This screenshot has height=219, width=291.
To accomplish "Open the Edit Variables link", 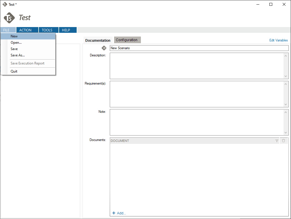I will [278, 40].
